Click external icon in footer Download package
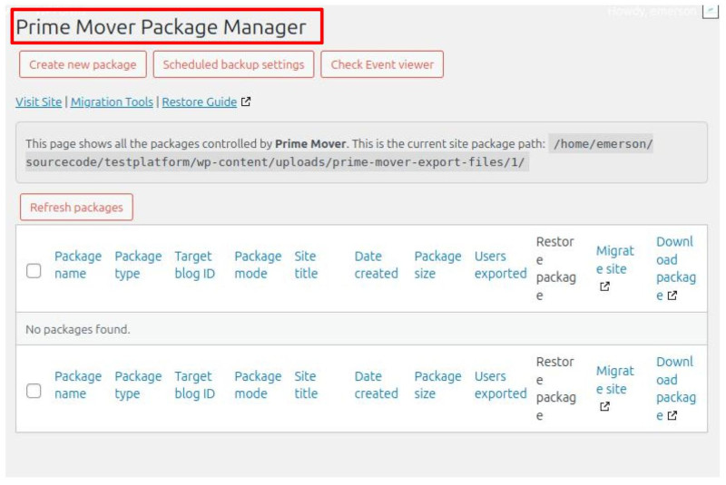This screenshot has width=726, height=485. [x=672, y=415]
